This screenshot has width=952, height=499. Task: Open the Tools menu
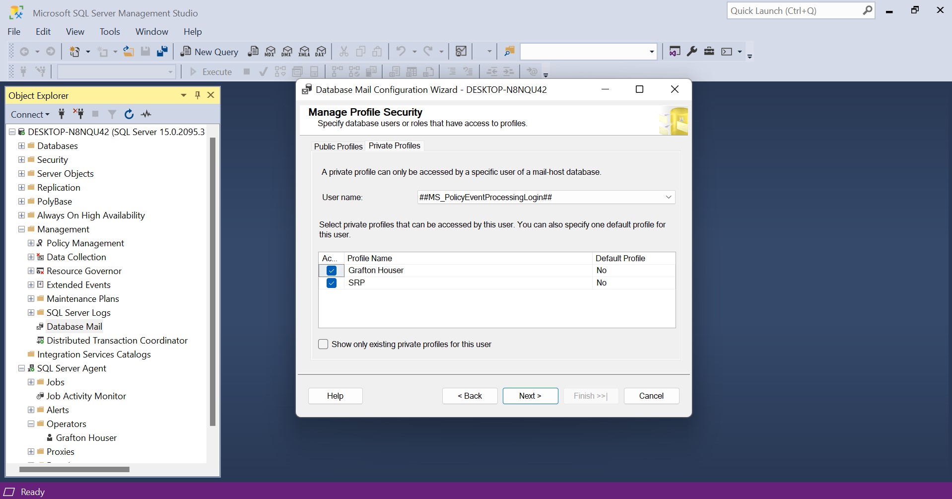point(110,31)
